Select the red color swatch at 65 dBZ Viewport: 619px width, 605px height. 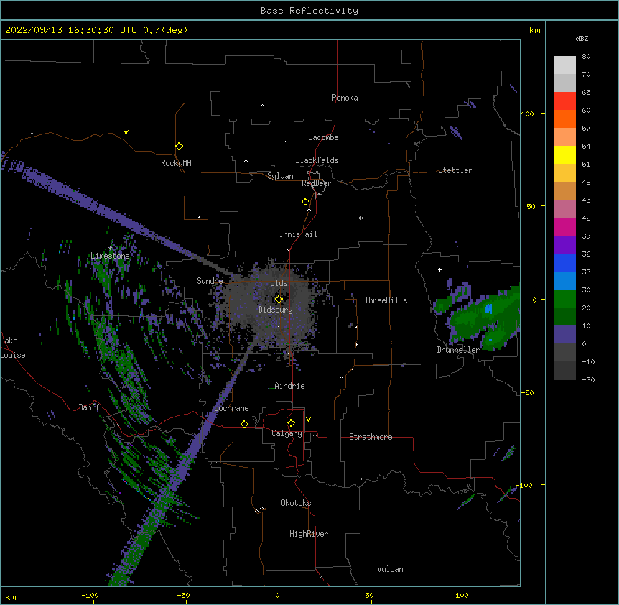click(564, 101)
